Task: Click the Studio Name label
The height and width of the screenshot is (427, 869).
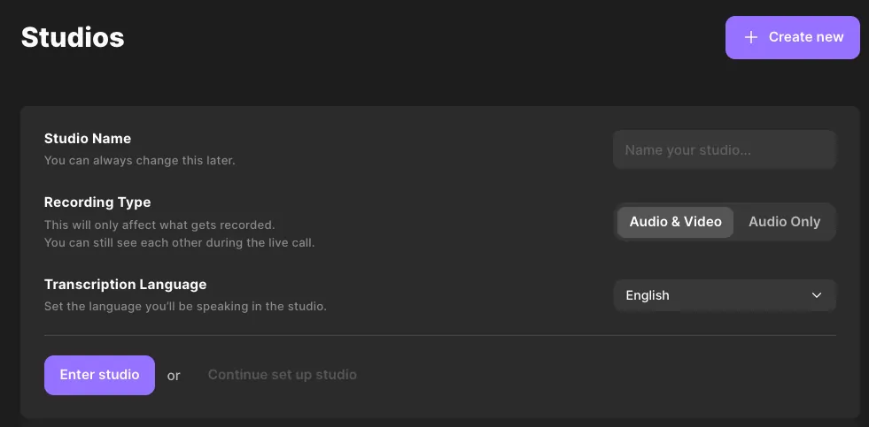Action: (88, 138)
